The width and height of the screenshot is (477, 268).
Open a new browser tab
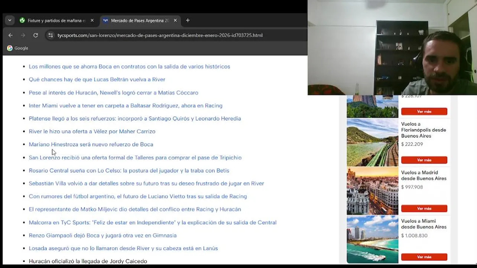(x=188, y=20)
